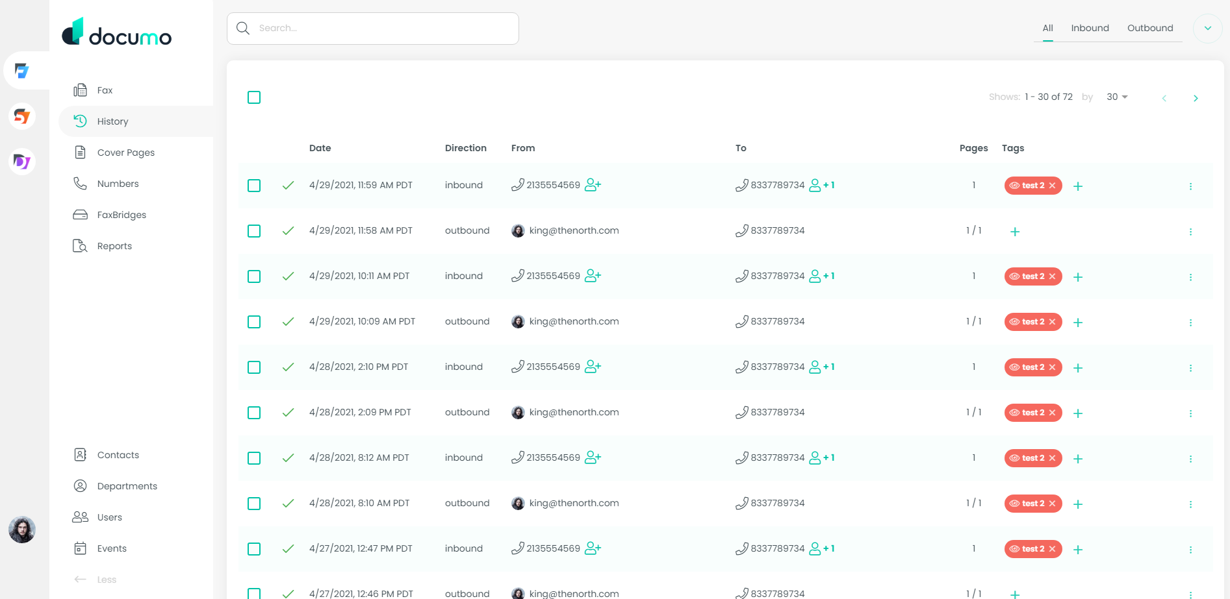Open the Fax section icon in sidebar

(81, 90)
